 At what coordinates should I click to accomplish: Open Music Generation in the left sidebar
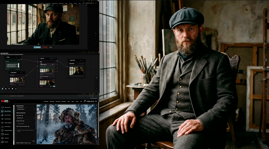coord(7,115)
